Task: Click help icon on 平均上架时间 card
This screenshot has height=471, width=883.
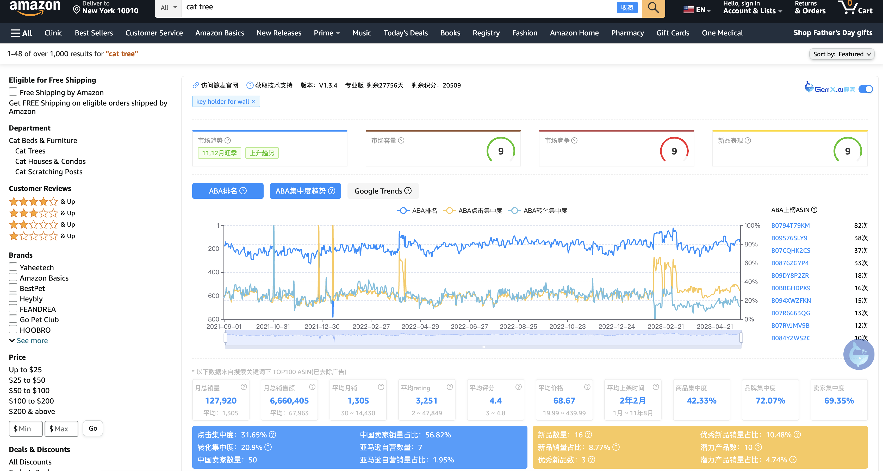Action: click(656, 387)
